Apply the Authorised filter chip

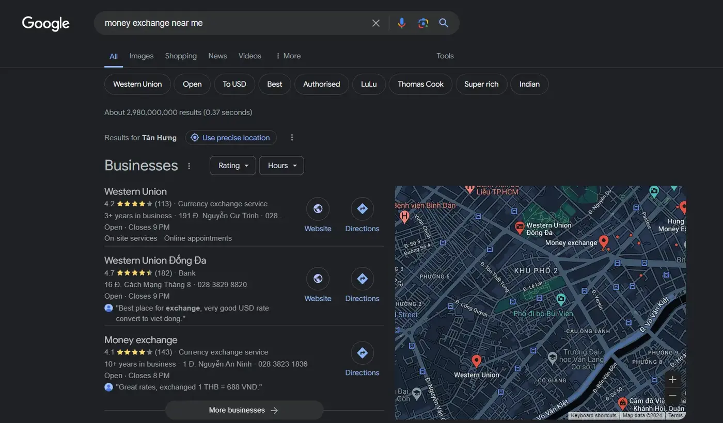coord(322,84)
